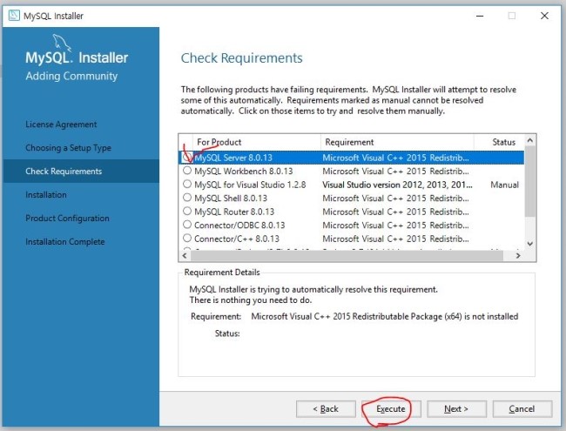Screen dimensions: 566x431
Task: Select MySQL Workbench 8.0.13 radio button
Action: [x=187, y=171]
